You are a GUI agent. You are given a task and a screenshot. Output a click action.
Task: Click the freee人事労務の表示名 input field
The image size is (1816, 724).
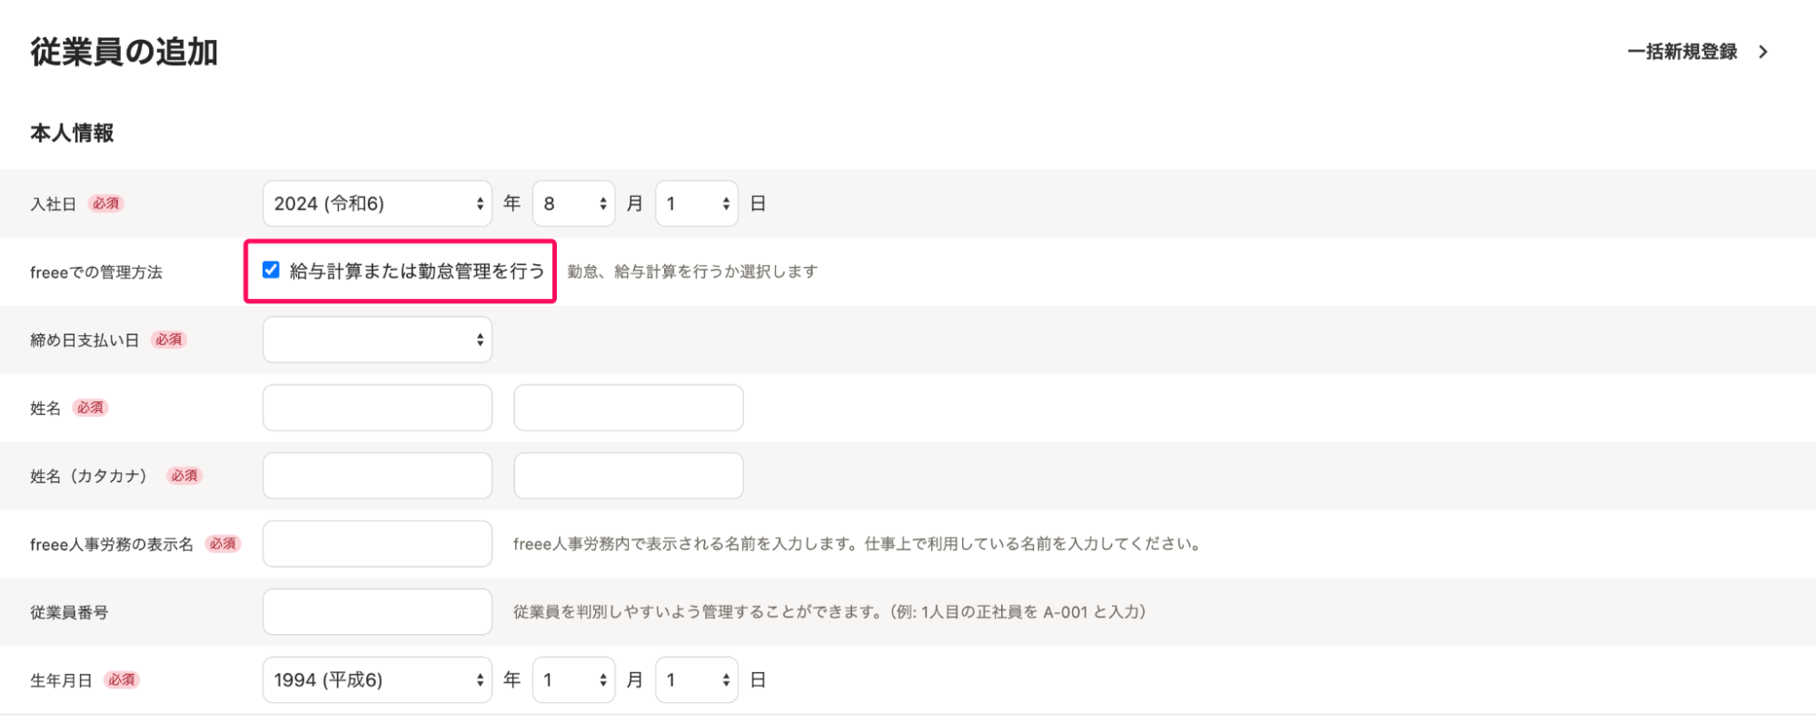[377, 544]
